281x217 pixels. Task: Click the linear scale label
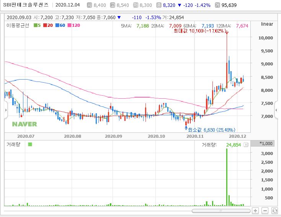[x=267, y=24]
